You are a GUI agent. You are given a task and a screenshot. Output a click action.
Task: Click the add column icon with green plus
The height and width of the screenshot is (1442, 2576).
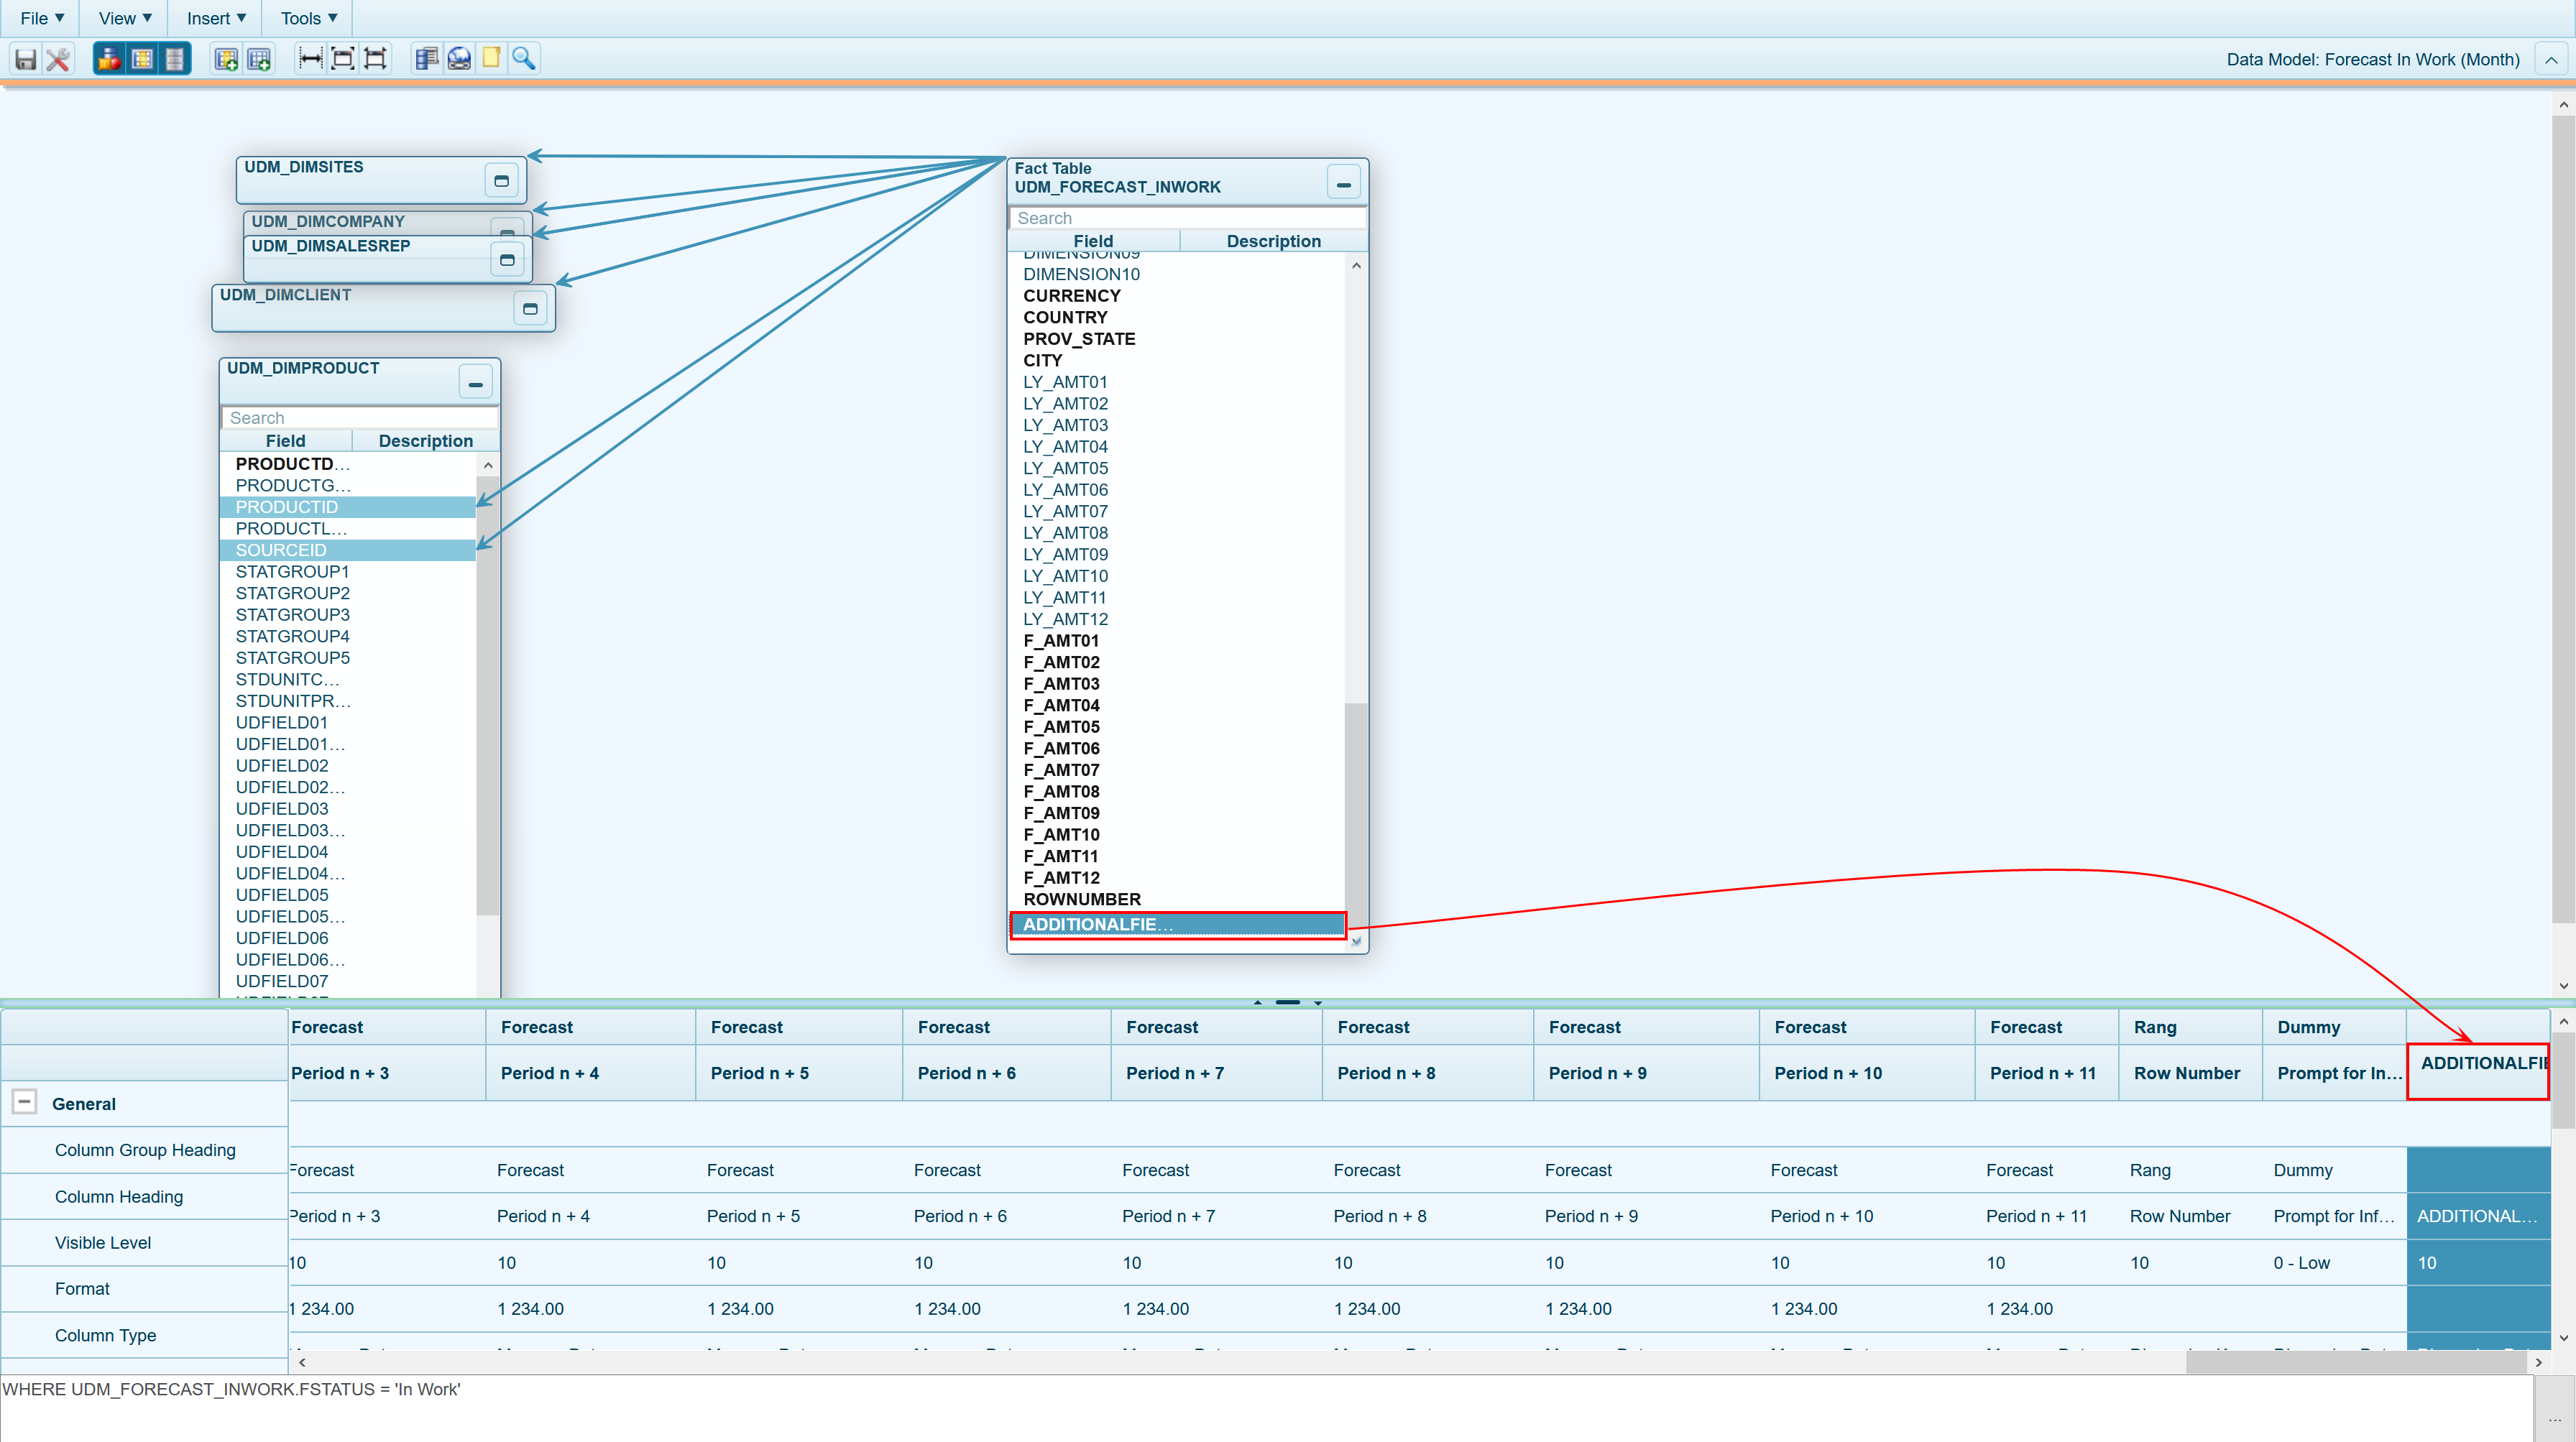(226, 59)
